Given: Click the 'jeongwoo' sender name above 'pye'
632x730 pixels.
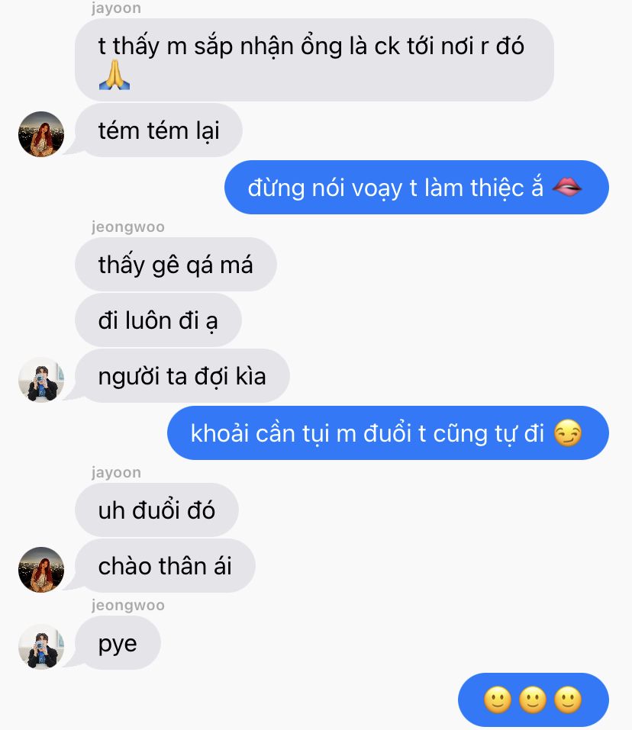Looking at the screenshot, I should pyautogui.click(x=128, y=605).
